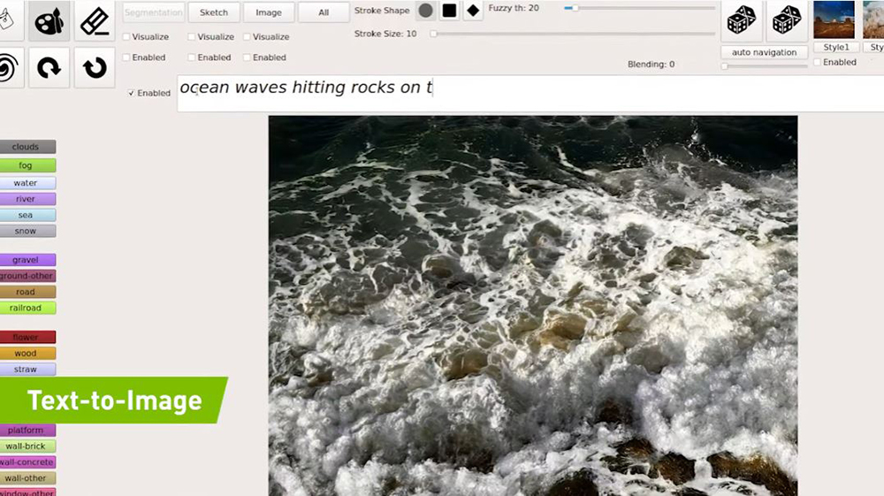The width and height of the screenshot is (884, 496).
Task: Select the water label
Action: click(26, 183)
